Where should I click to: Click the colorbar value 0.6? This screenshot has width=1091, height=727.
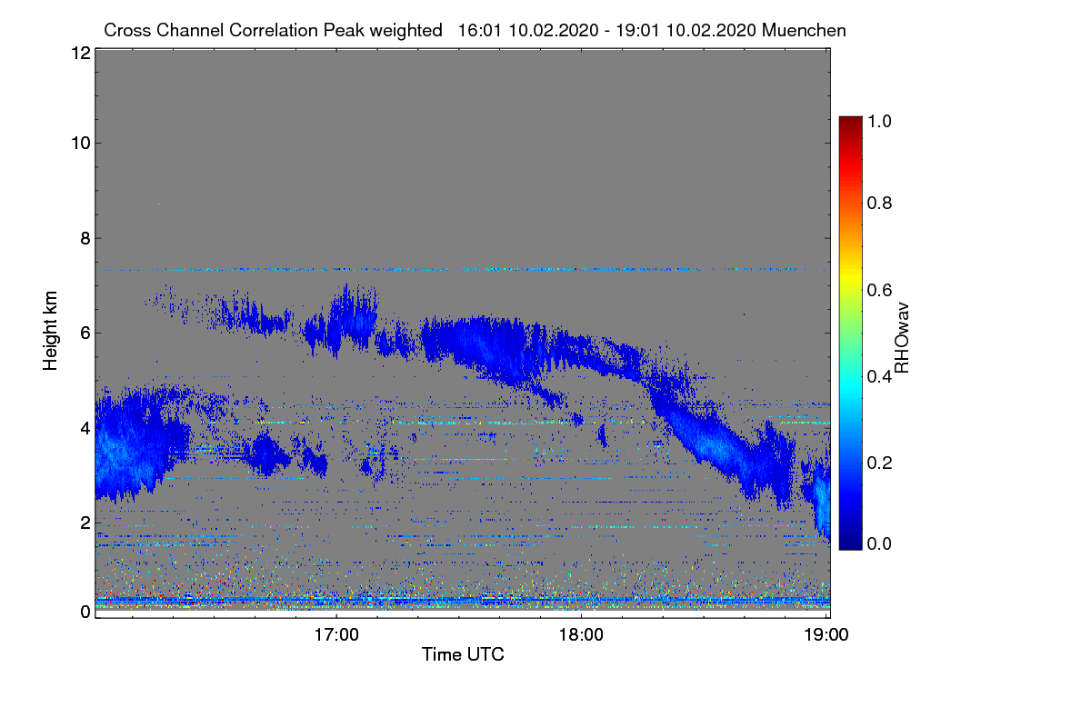point(879,290)
